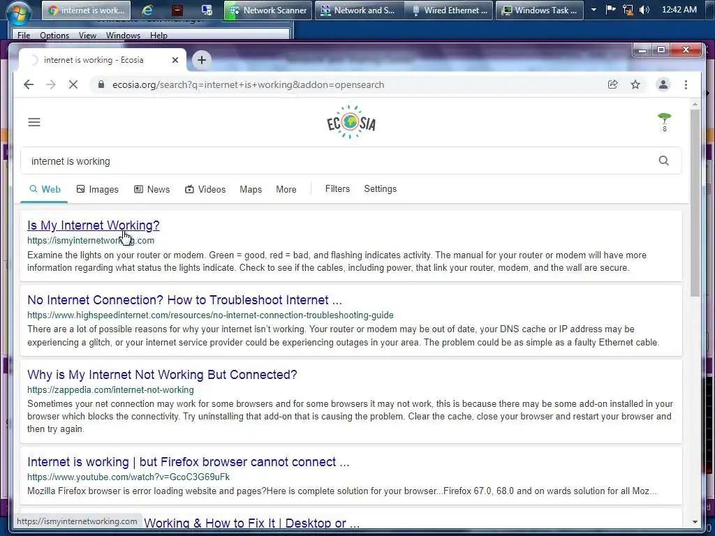Image resolution: width=715 pixels, height=536 pixels.
Task: Open 'No Internet Connection? How to Troubleshoot' result
Action: tap(184, 300)
